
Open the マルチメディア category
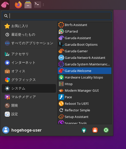click(29, 97)
